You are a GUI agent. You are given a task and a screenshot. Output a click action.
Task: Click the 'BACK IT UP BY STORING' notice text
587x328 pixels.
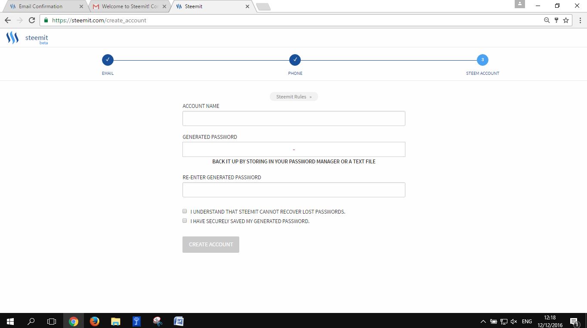click(x=294, y=162)
